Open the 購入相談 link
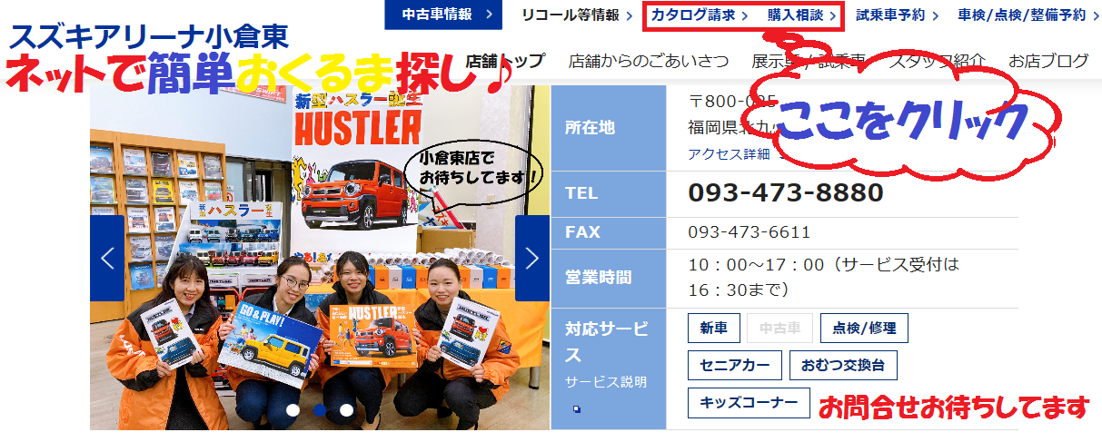 [801, 15]
